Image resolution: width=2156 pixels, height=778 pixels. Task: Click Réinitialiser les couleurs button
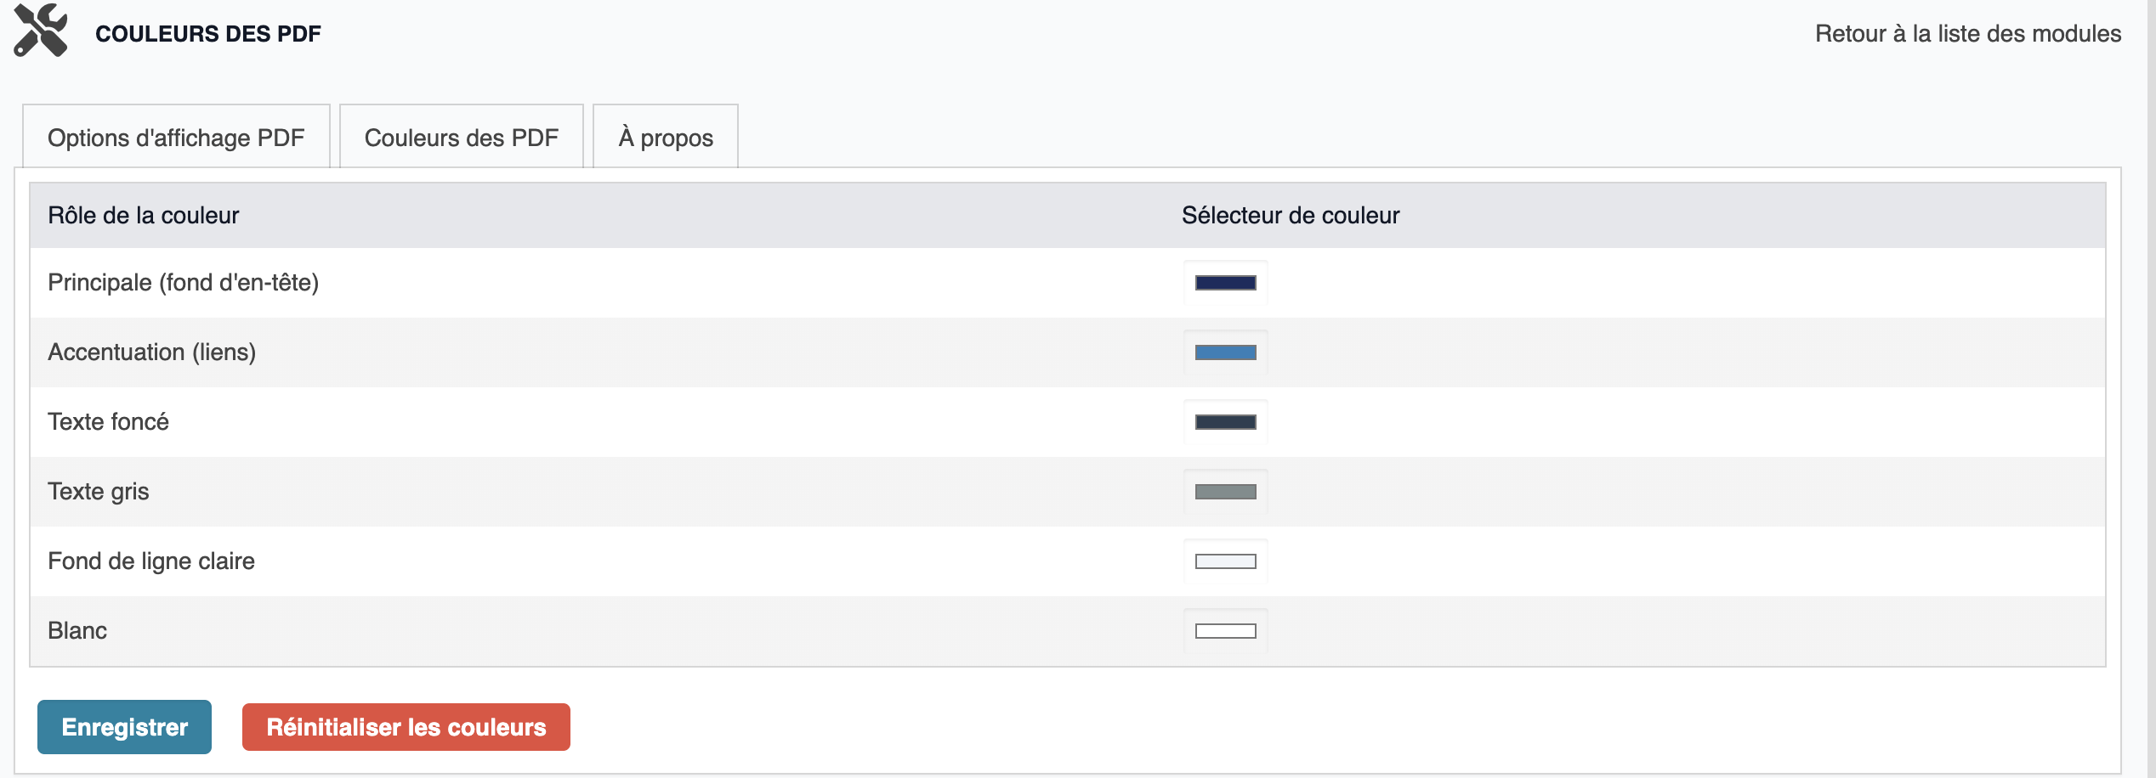pos(406,727)
